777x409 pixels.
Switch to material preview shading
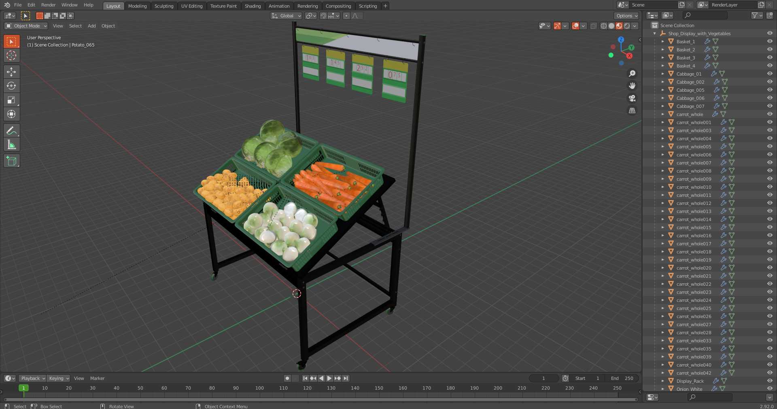point(619,26)
